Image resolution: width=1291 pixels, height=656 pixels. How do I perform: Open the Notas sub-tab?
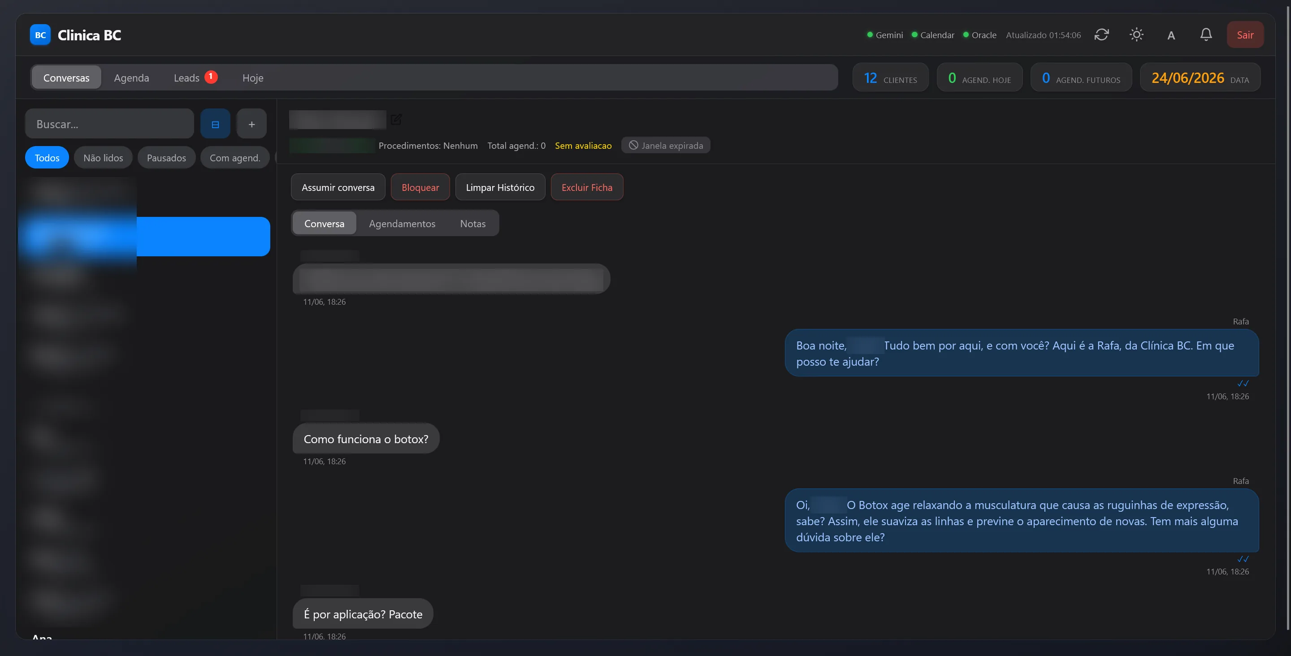pyautogui.click(x=472, y=224)
